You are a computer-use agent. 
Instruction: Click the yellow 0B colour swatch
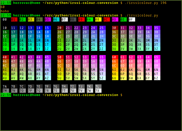click(98, 19)
